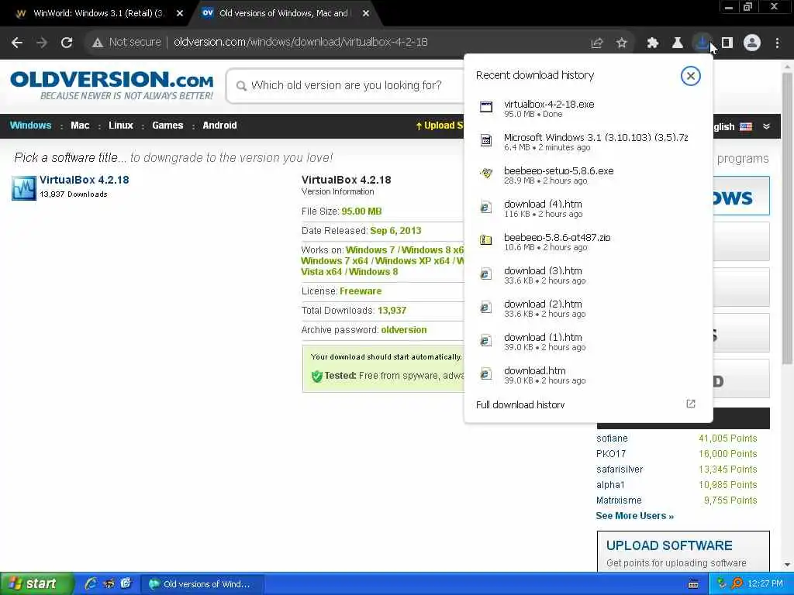The height and width of the screenshot is (595, 794).
Task: Open download.htm entry
Action: pyautogui.click(x=589, y=375)
